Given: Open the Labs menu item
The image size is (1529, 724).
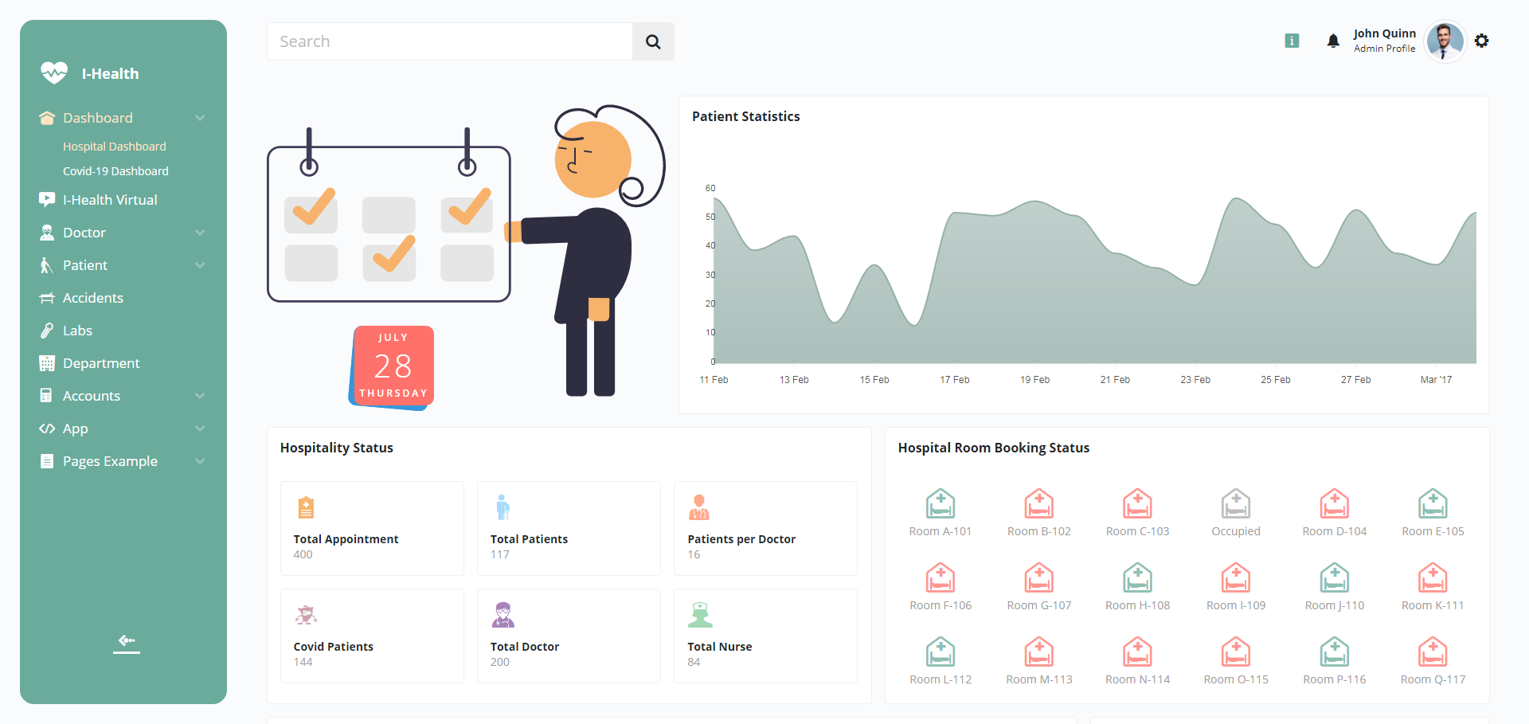Looking at the screenshot, I should pyautogui.click(x=77, y=331).
